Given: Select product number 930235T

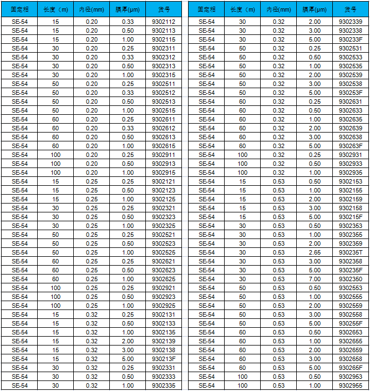Looking at the screenshot, I should pos(350,252).
